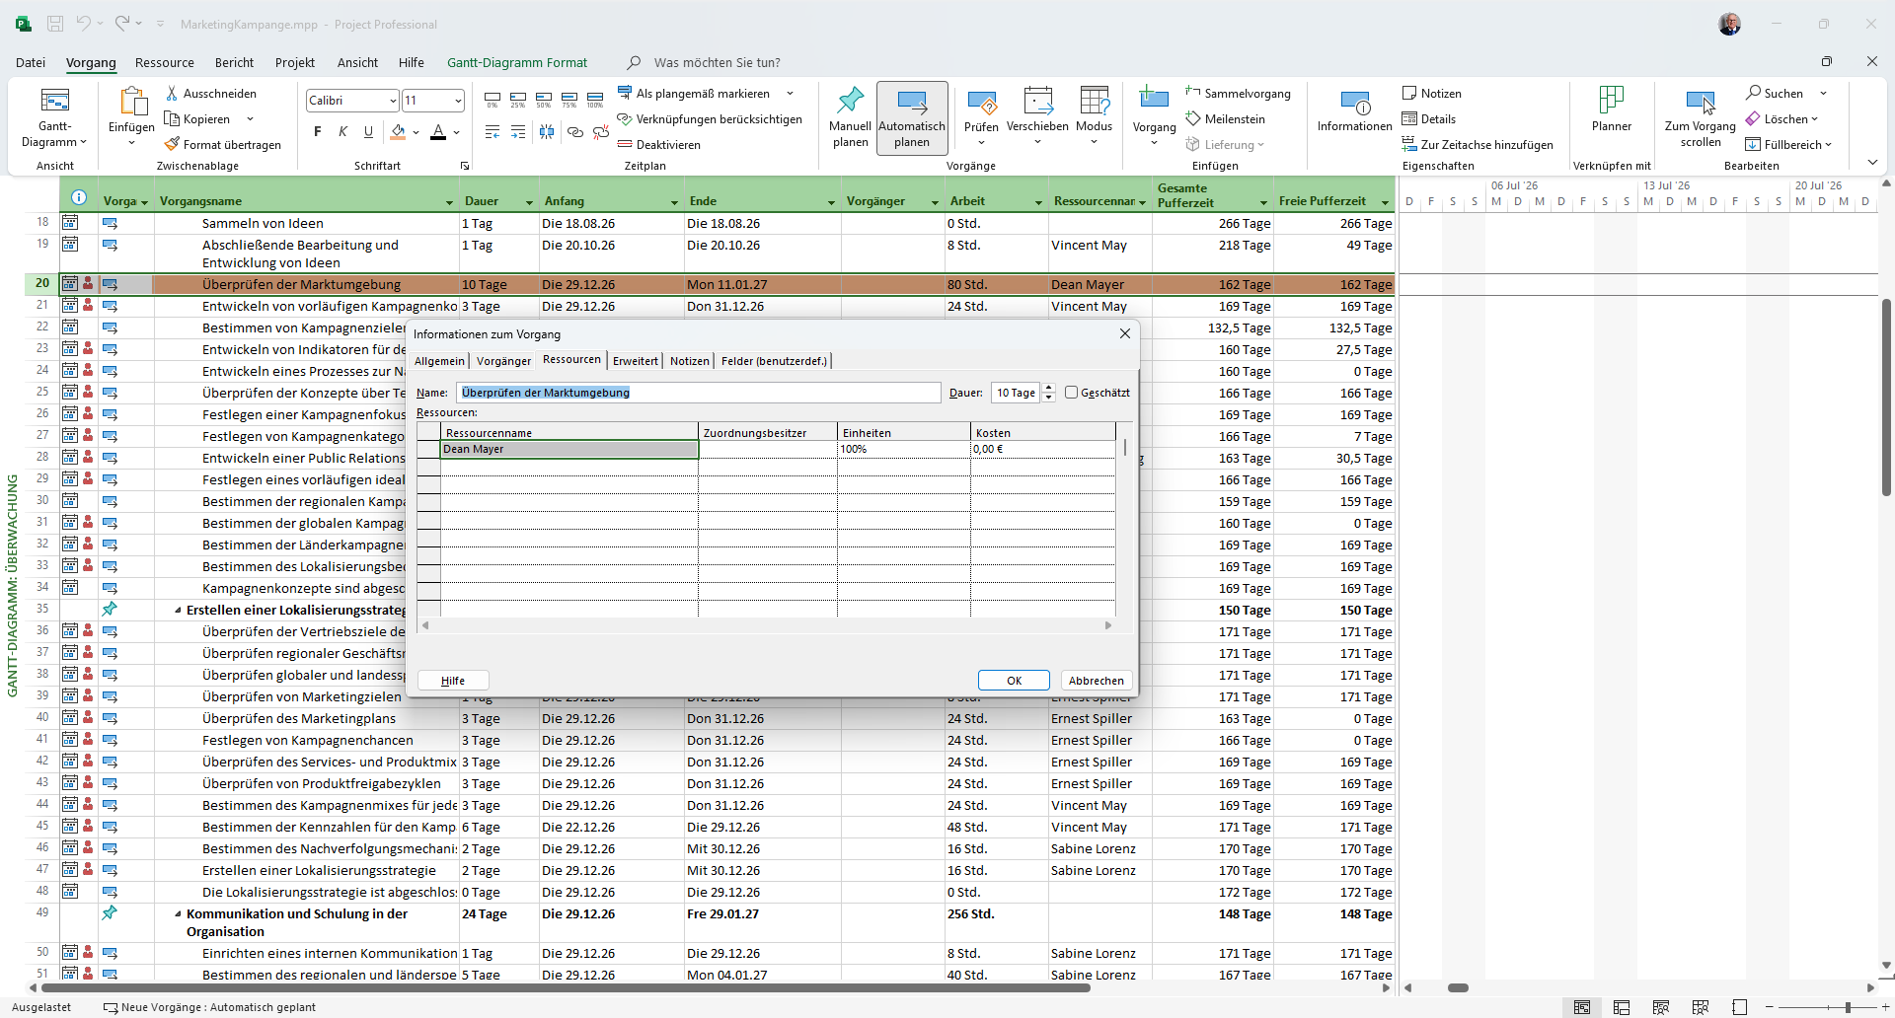The image size is (1895, 1018).
Task: Toggle underline formatting U
Action: [368, 132]
